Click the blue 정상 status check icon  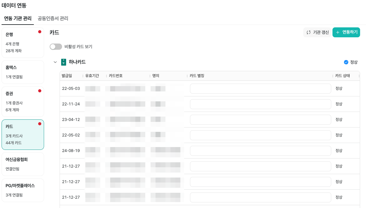point(346,62)
